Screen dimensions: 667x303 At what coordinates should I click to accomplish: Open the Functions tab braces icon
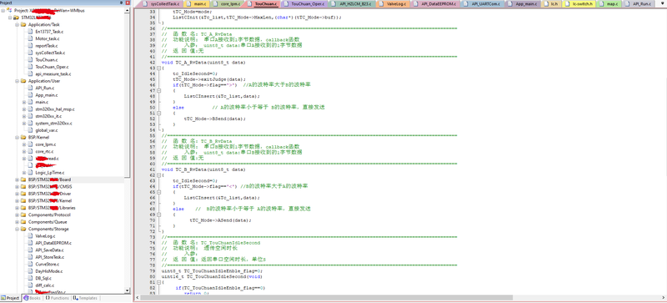[48, 298]
